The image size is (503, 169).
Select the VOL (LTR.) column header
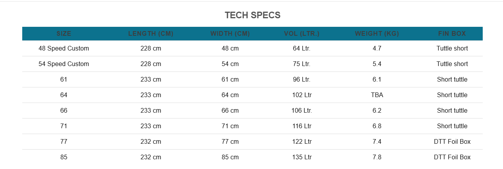pos(302,34)
